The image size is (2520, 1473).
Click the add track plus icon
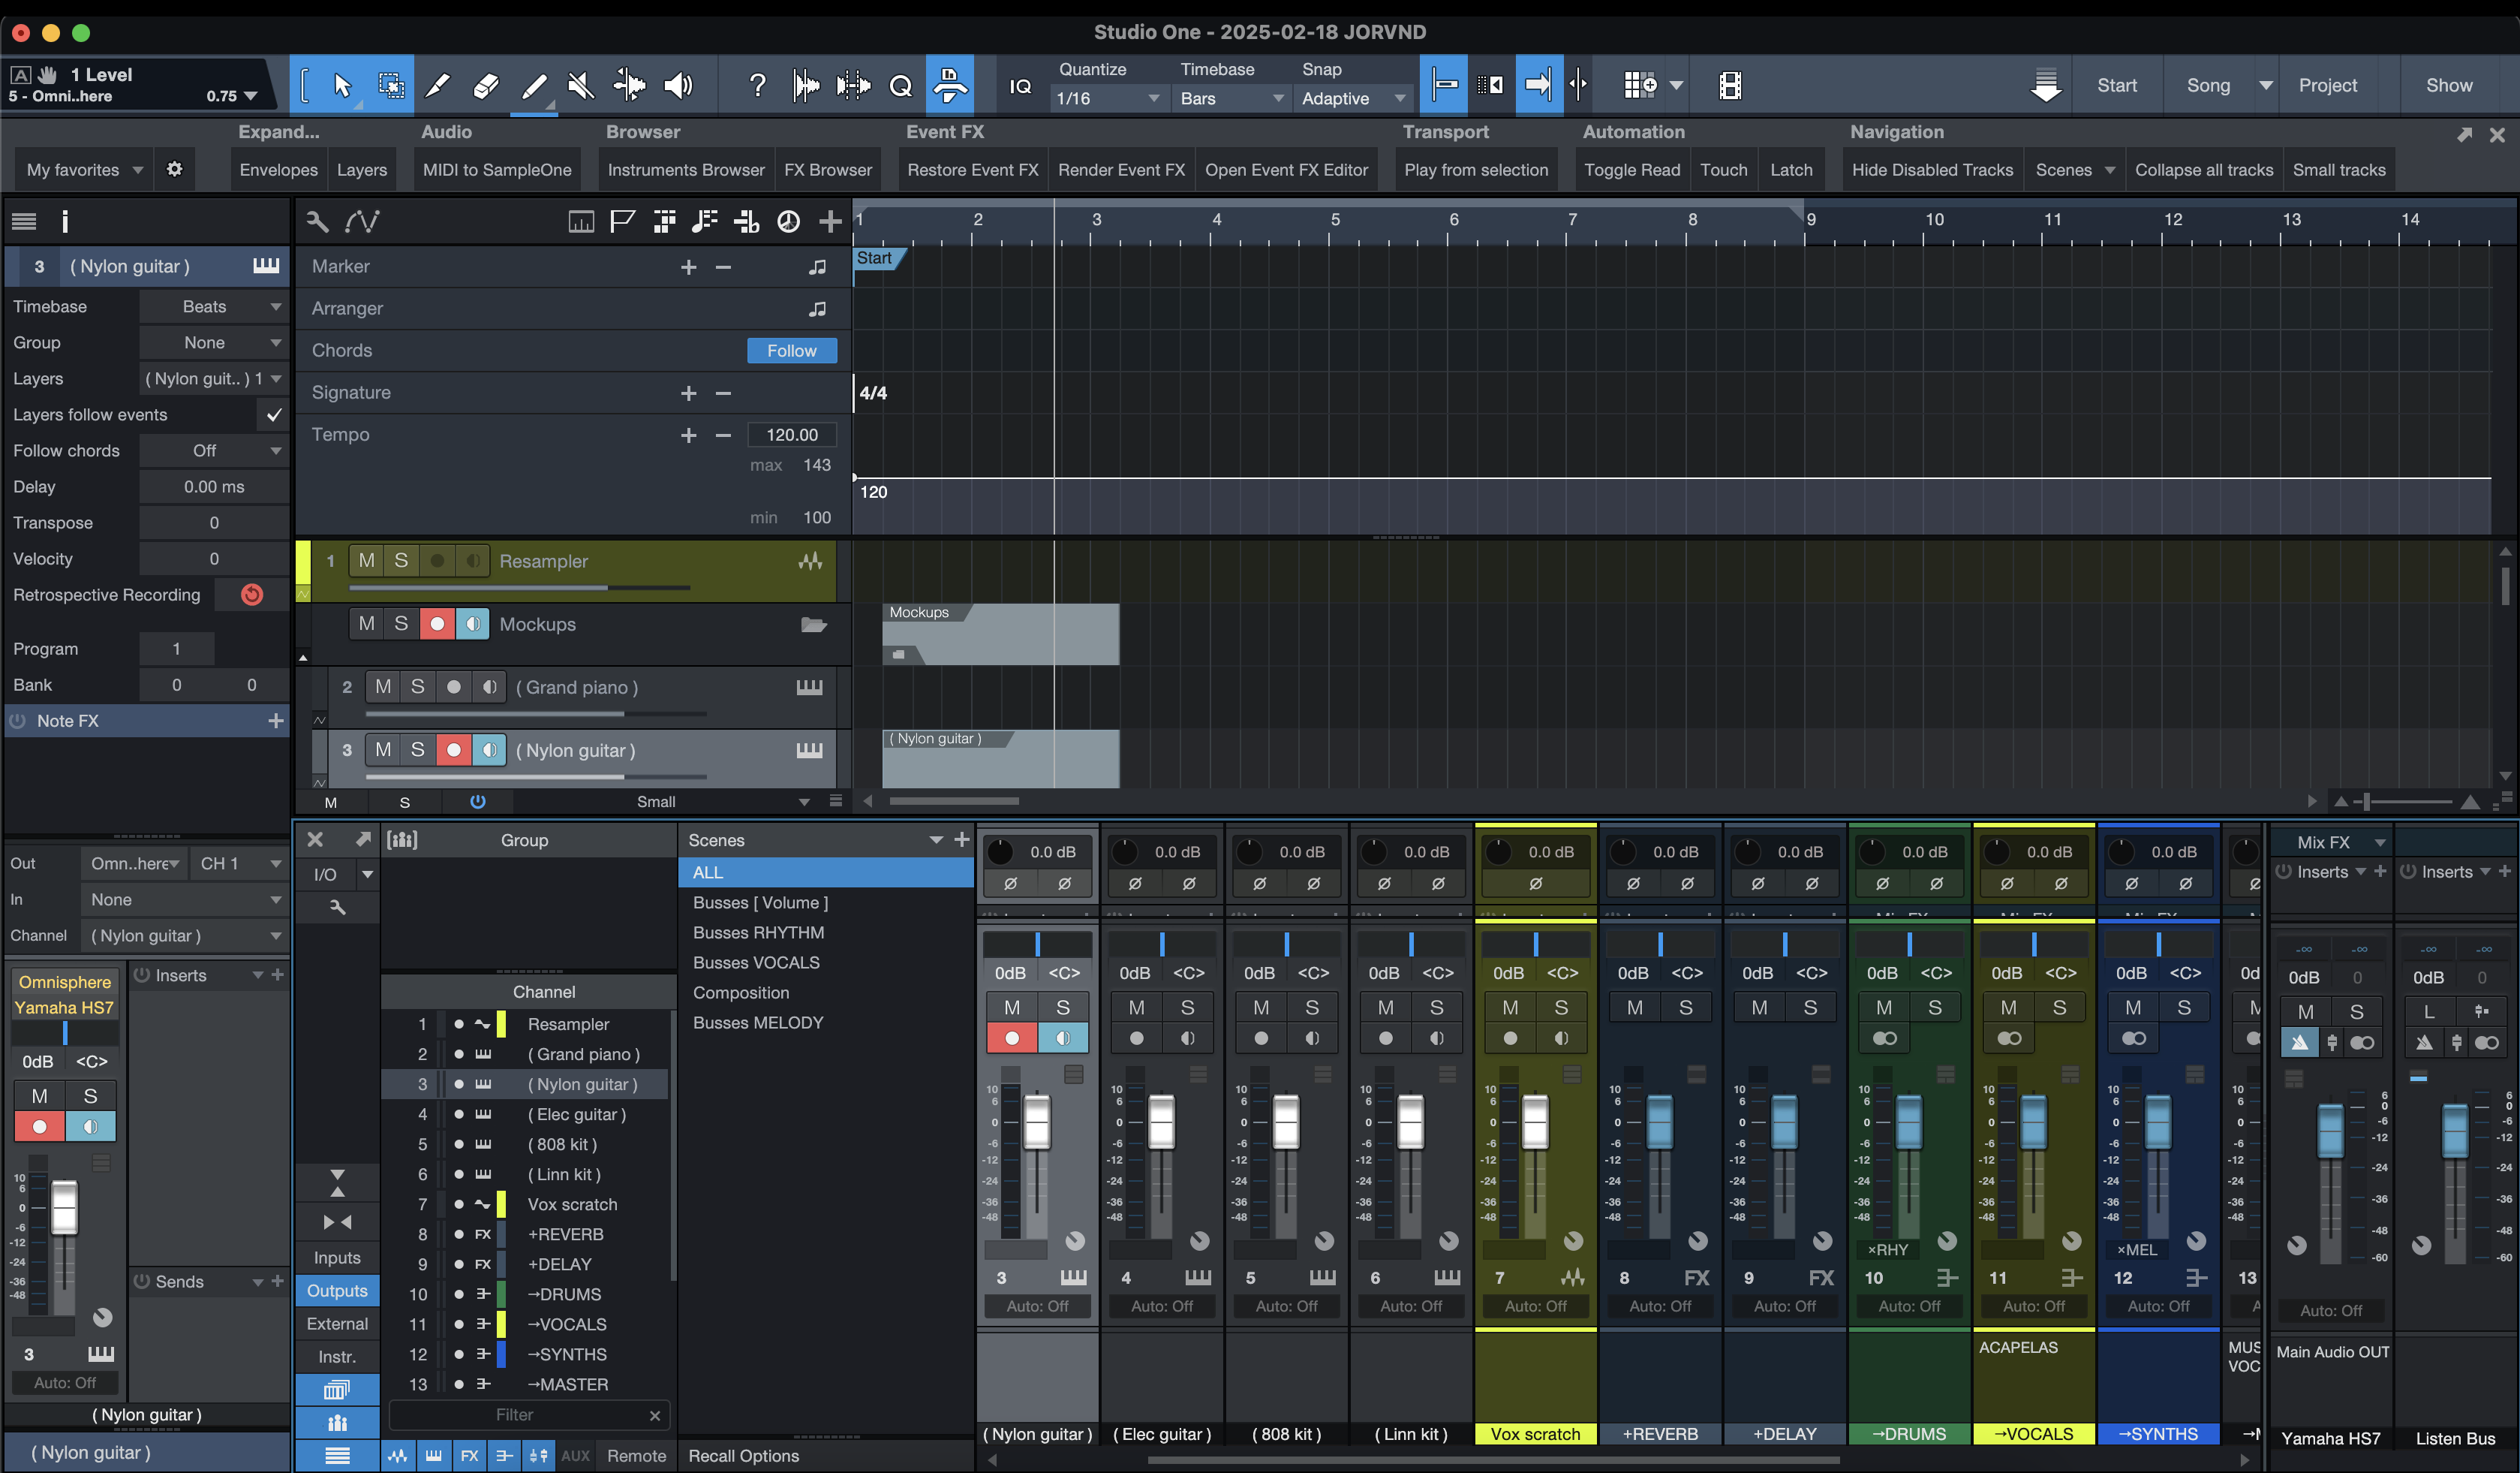[830, 221]
